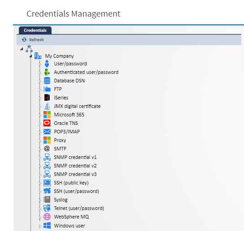Select the Oracle TNS red icon
The width and height of the screenshot is (244, 231).
click(x=47, y=123)
